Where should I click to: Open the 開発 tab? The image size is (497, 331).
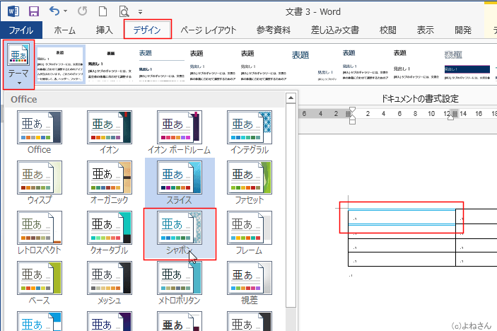pos(463,30)
